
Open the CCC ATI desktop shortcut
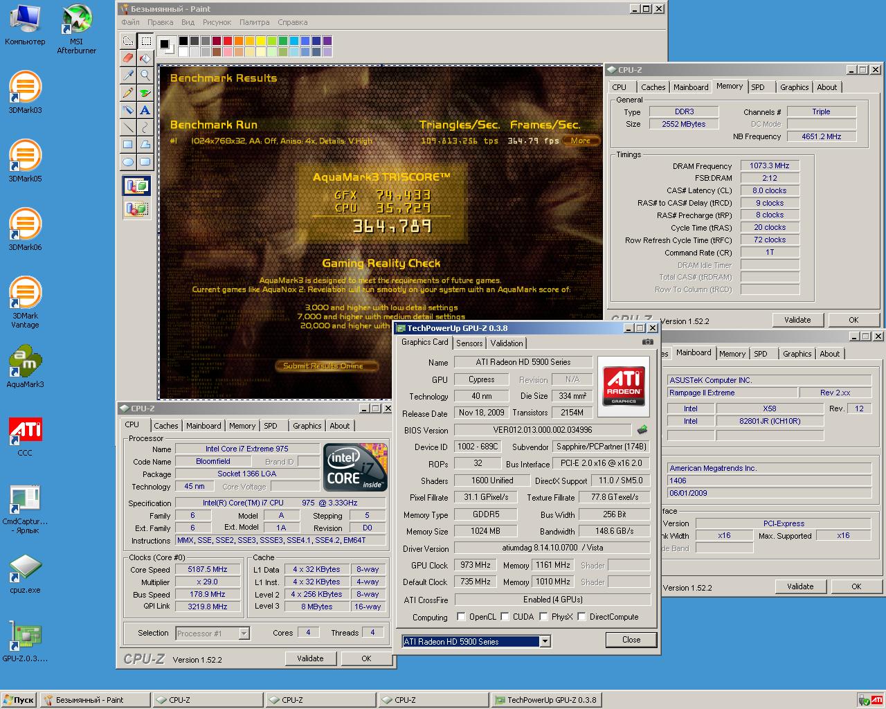click(25, 436)
